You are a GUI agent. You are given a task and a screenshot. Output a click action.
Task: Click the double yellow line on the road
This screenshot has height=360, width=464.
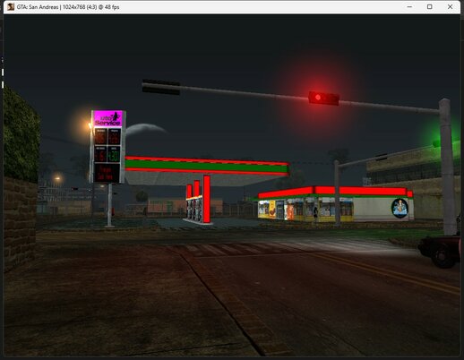pyautogui.click(x=388, y=271)
